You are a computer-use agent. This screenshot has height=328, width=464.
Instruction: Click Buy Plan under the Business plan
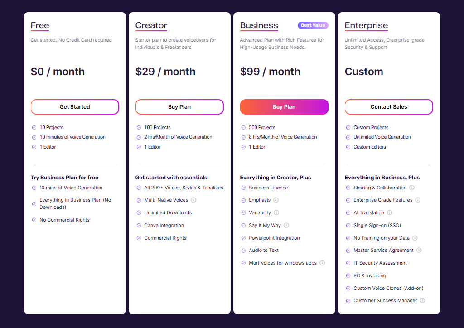pos(284,107)
